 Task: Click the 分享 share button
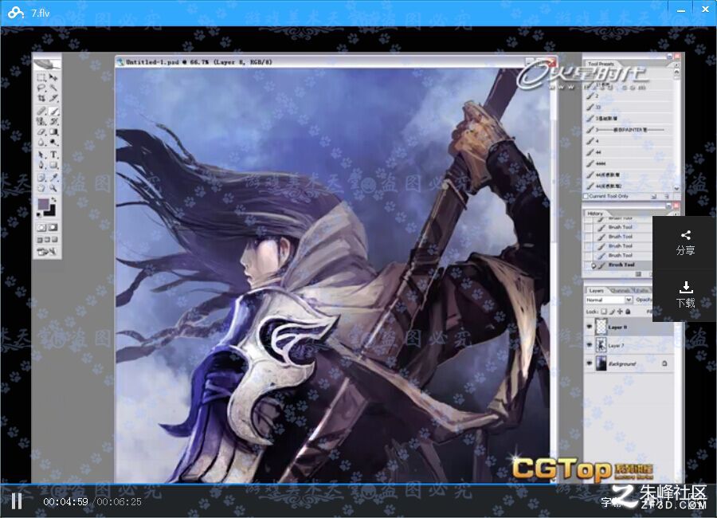coord(685,242)
